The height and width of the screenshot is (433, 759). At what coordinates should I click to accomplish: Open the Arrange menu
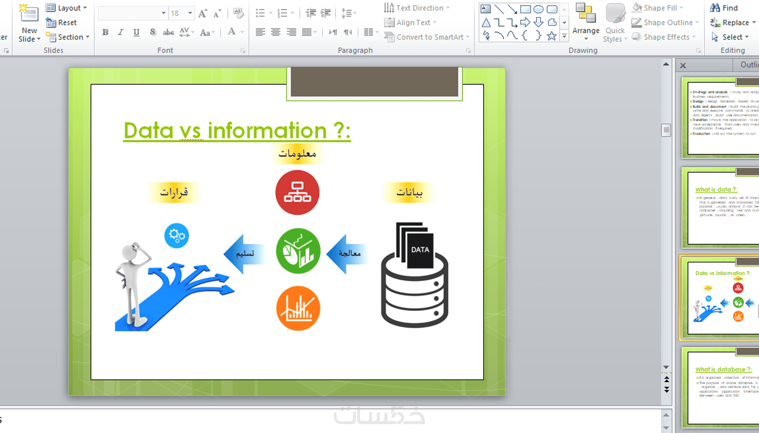(x=586, y=22)
